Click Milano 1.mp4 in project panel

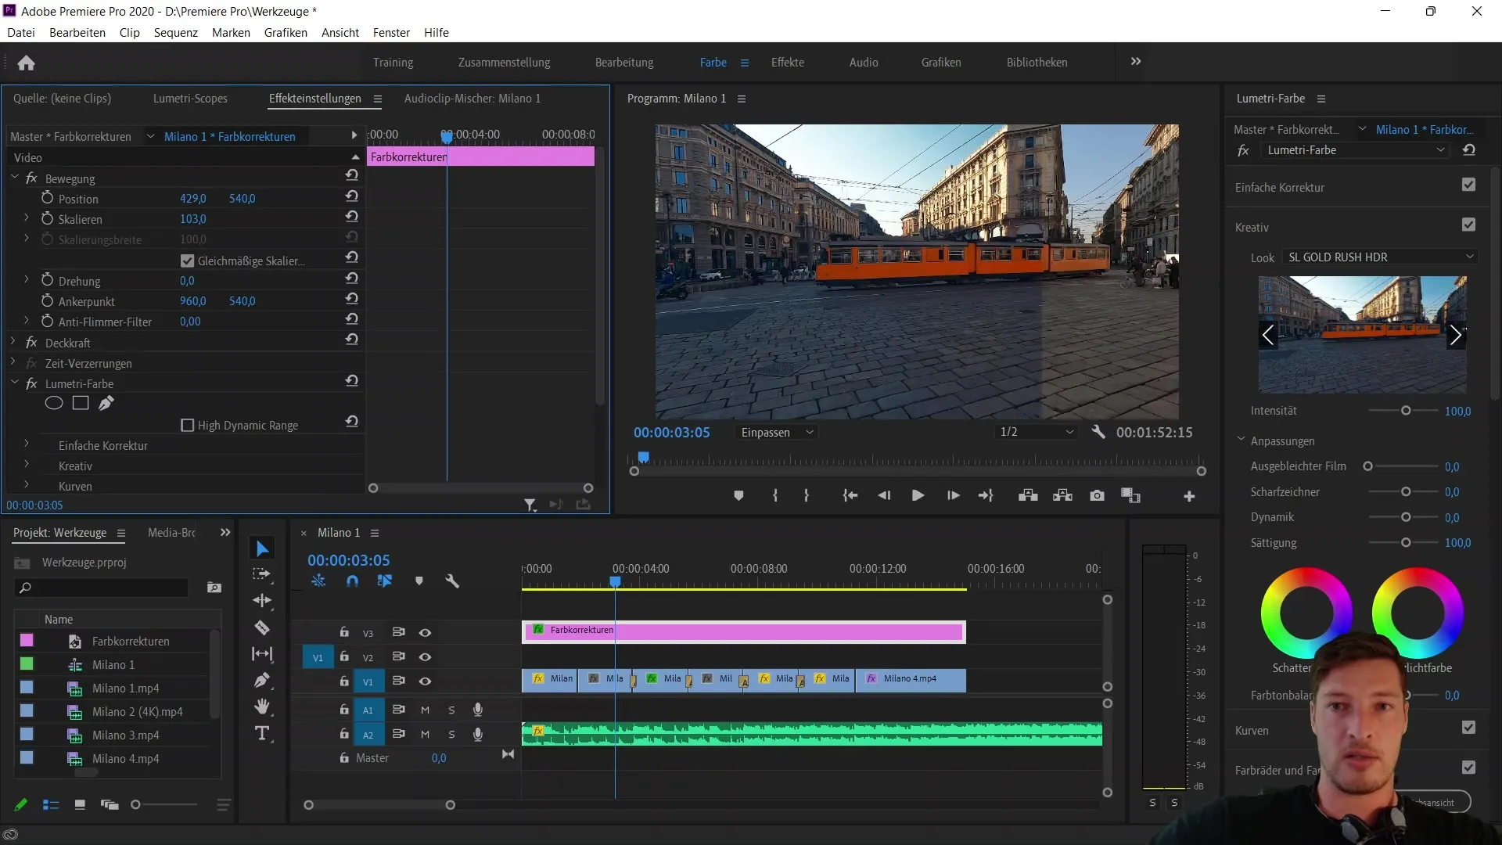pos(126,689)
